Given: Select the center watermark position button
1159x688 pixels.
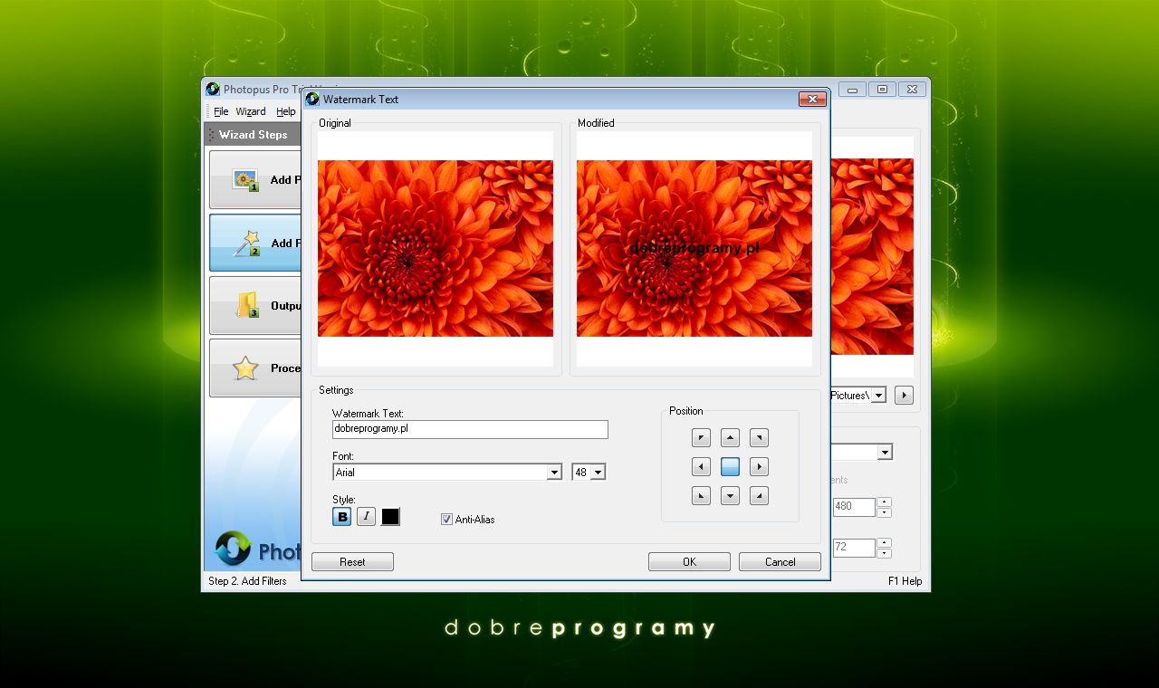Looking at the screenshot, I should click(730, 467).
